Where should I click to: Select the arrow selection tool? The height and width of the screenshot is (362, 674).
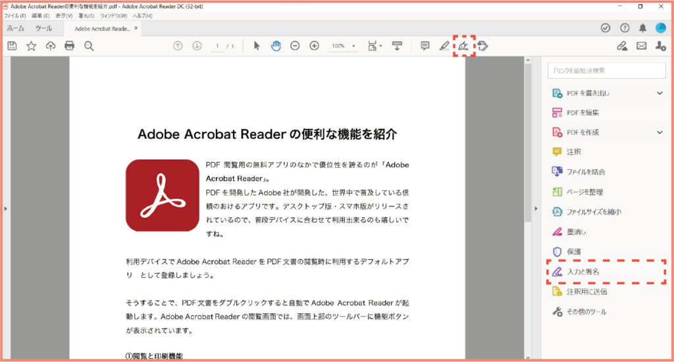click(257, 45)
